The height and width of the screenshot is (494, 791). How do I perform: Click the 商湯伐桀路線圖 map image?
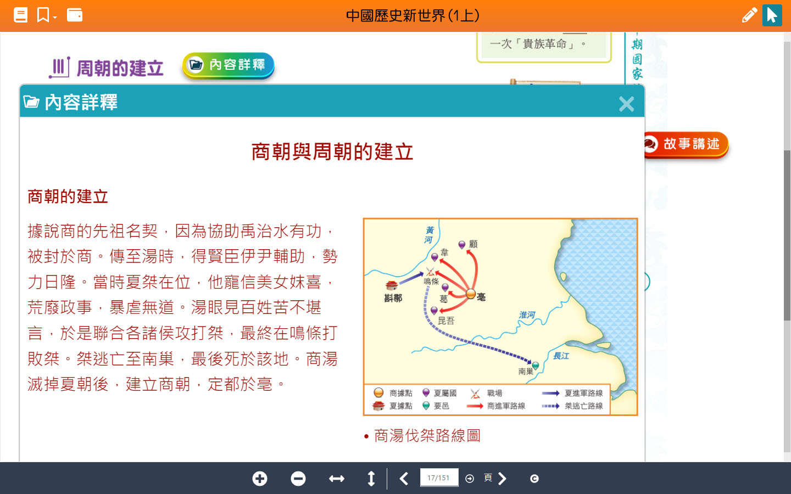(500, 317)
